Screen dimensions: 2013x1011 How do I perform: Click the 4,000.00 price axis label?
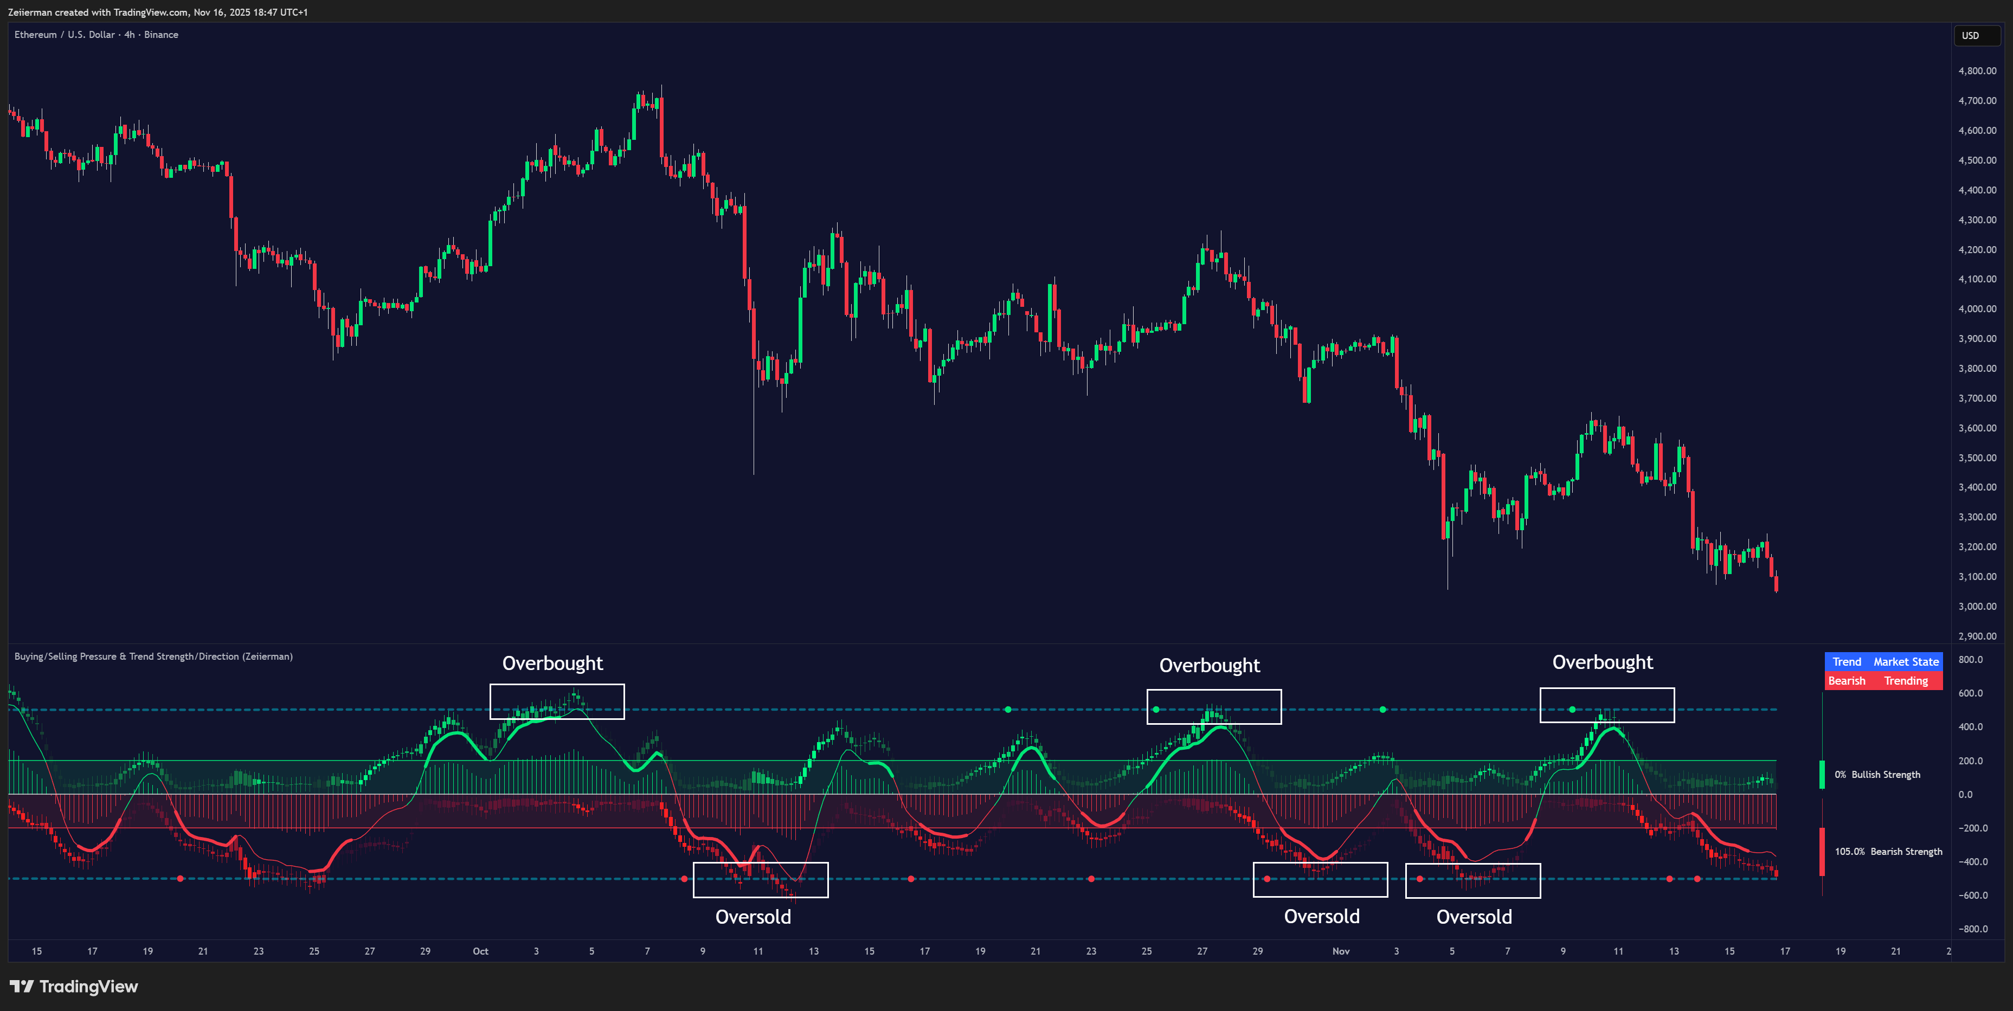coord(1977,308)
